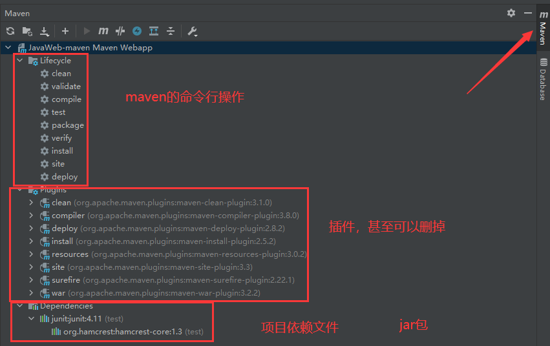This screenshot has height=346, width=550.
Task: Click plugin icon for maven-war-plugin
Action: tap(45, 294)
